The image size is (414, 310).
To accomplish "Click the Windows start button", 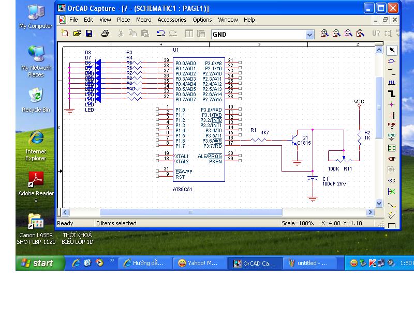I will 37,263.
